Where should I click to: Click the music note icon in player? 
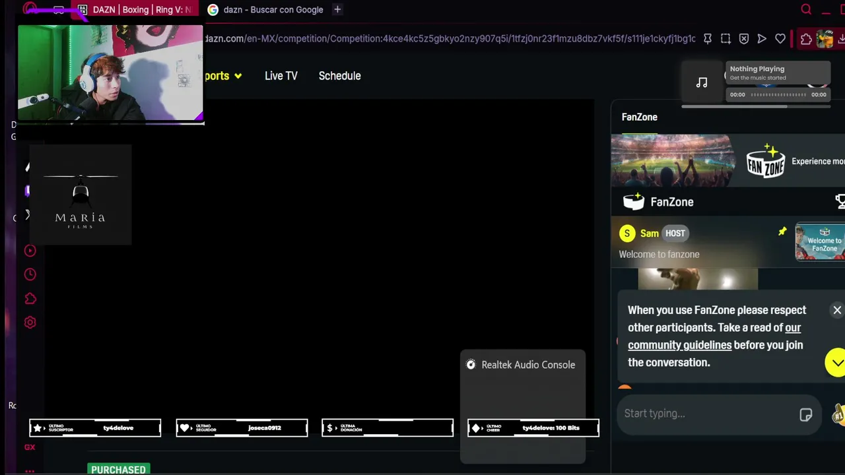[x=702, y=82]
